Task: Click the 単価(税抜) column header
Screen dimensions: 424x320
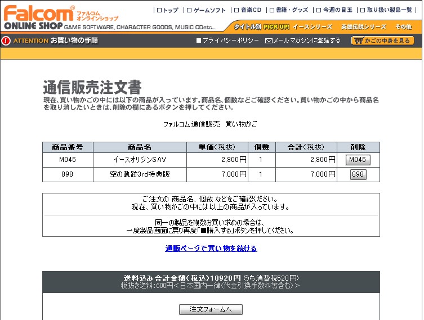Action: tap(217, 147)
